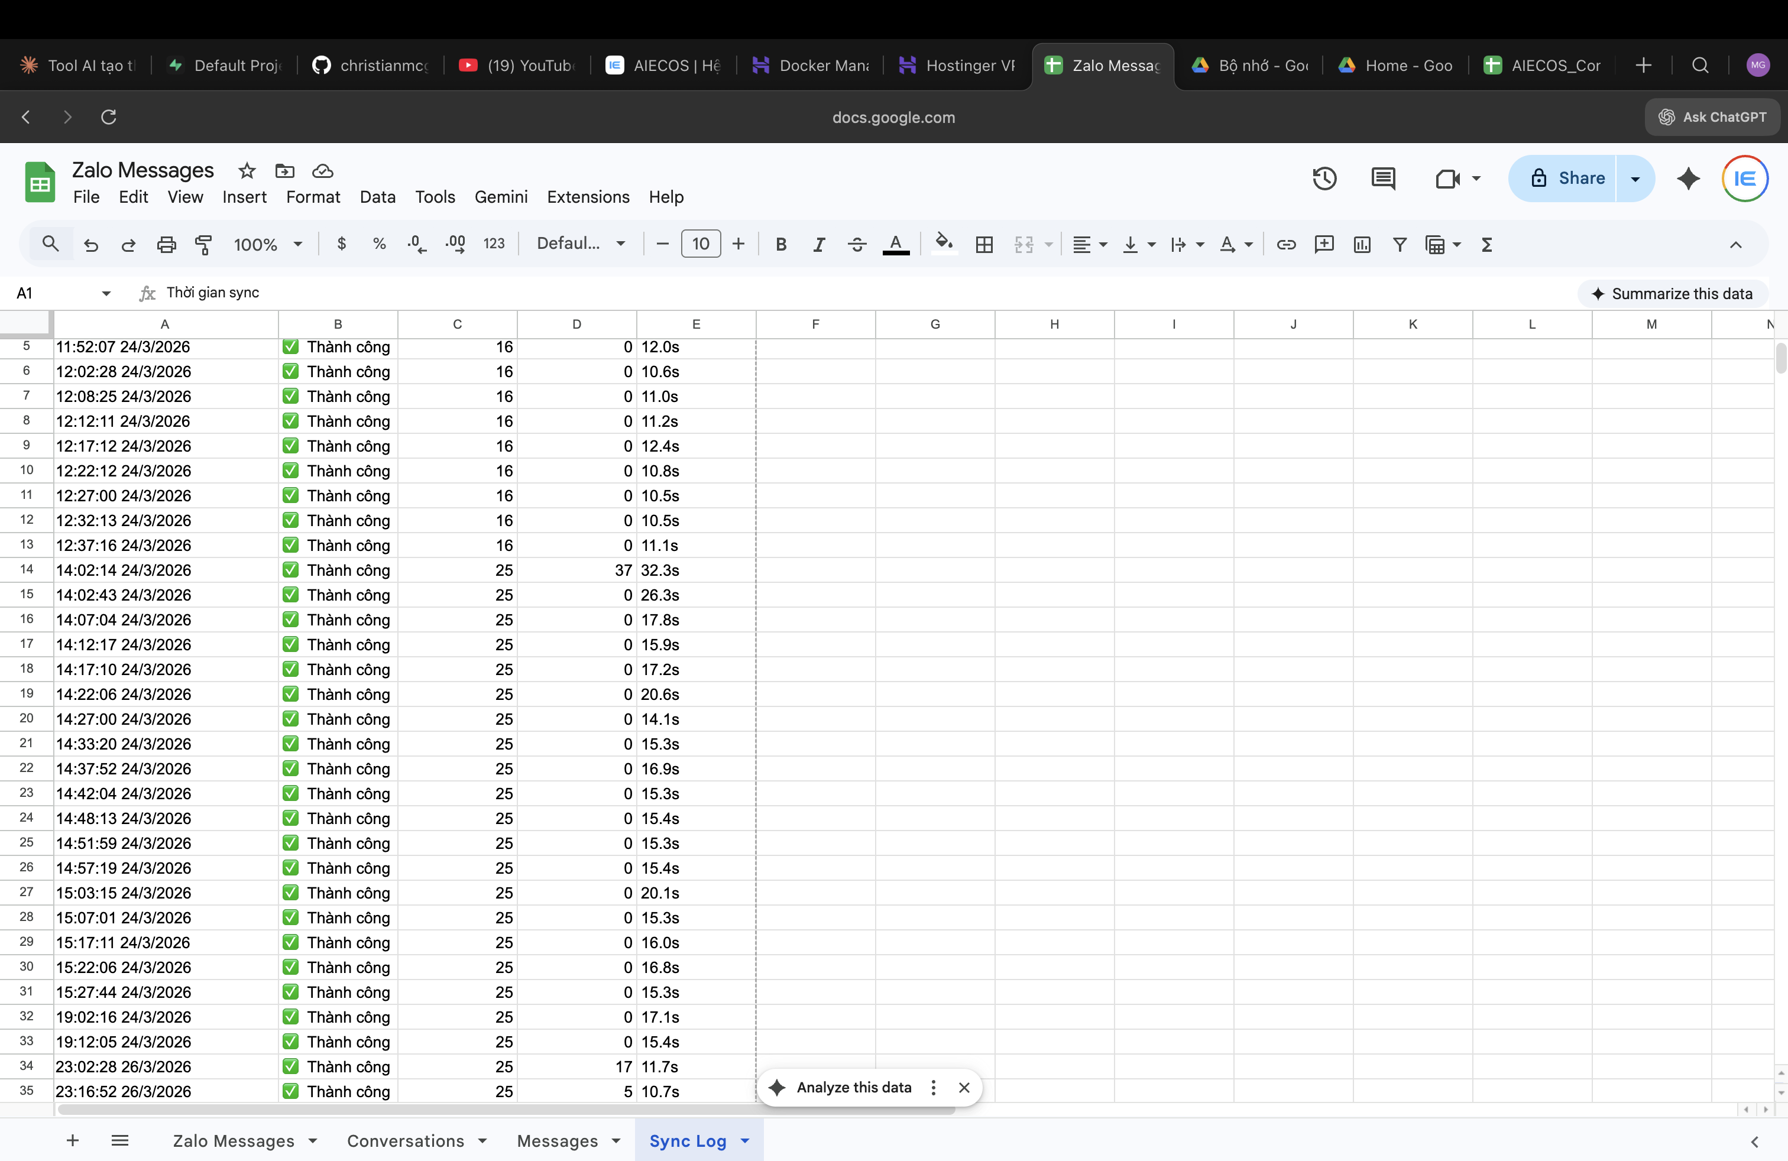The image size is (1788, 1161).
Task: Click Summarize this data button
Action: pos(1672,294)
